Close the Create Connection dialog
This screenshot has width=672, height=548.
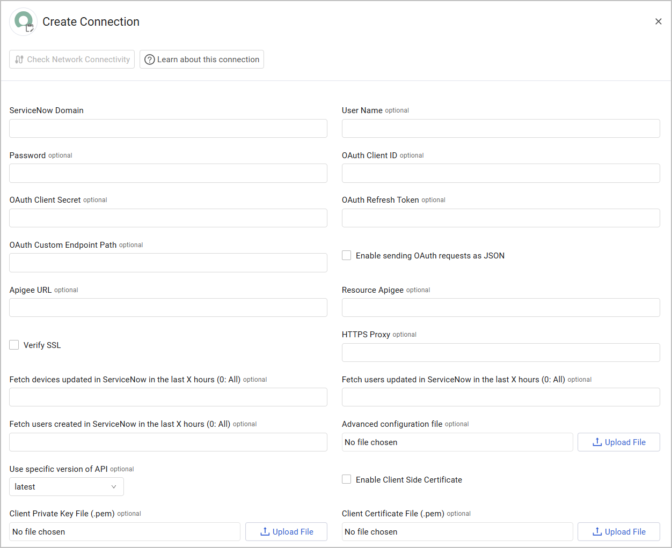pos(658,21)
